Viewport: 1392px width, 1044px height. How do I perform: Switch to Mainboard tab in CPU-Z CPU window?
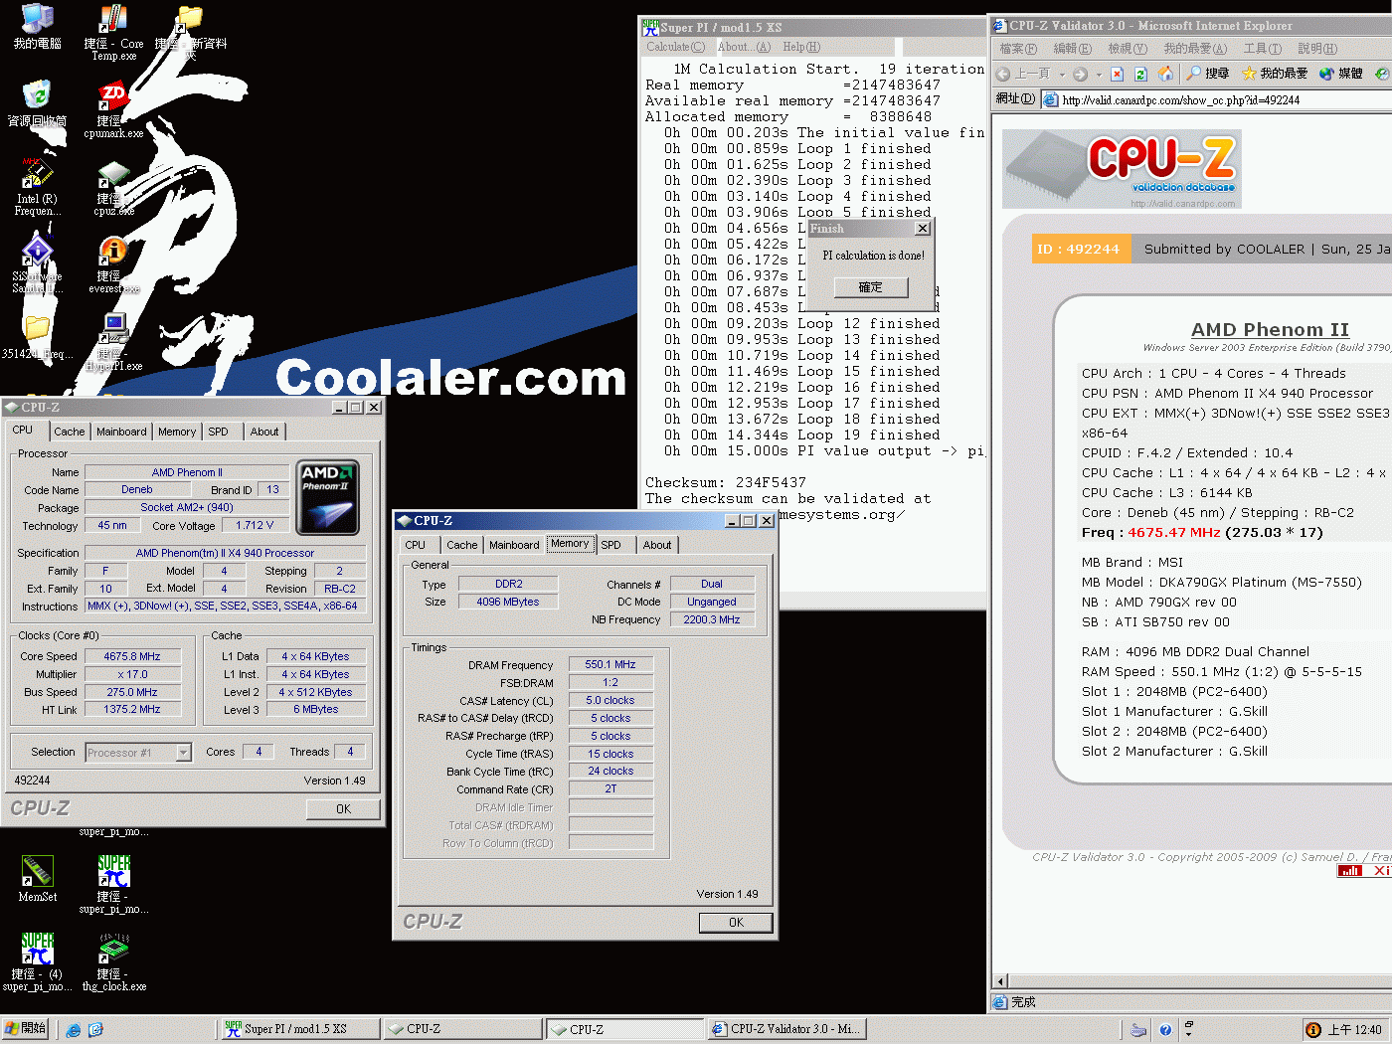(121, 432)
